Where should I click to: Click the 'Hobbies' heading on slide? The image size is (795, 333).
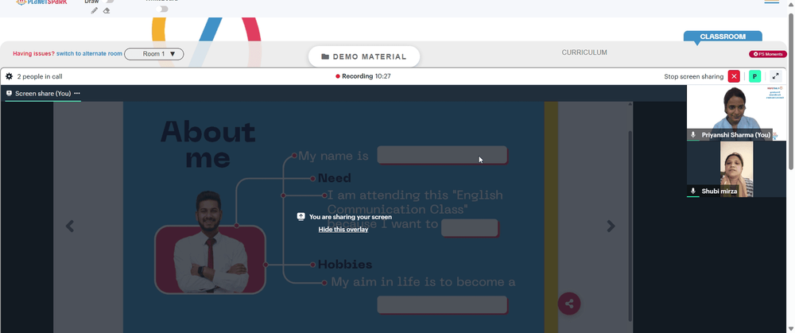point(345,265)
